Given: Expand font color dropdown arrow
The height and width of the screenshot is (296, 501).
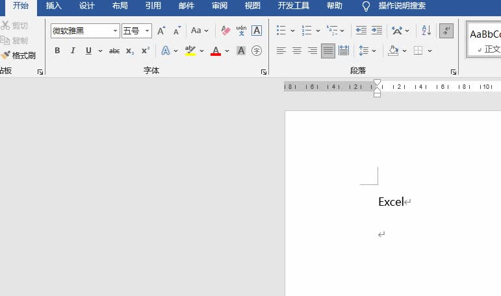Looking at the screenshot, I should (227, 51).
